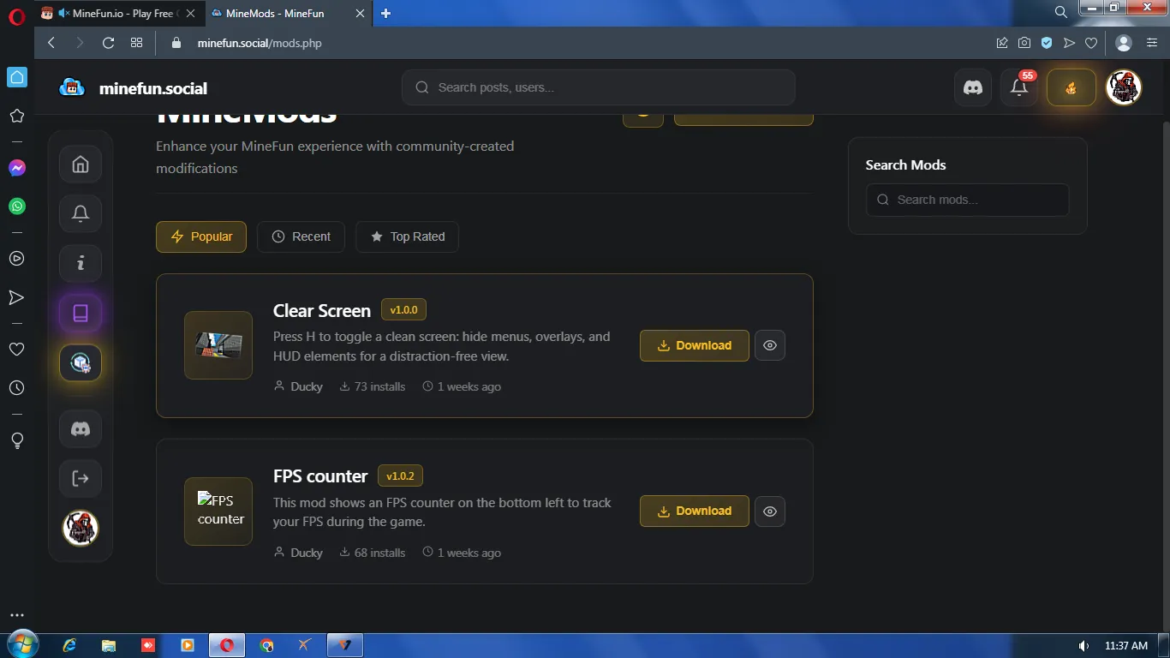
Task: Switch to the Top Rated tab
Action: click(407, 236)
